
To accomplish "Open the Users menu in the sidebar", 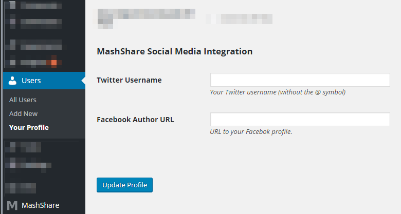I will [31, 81].
